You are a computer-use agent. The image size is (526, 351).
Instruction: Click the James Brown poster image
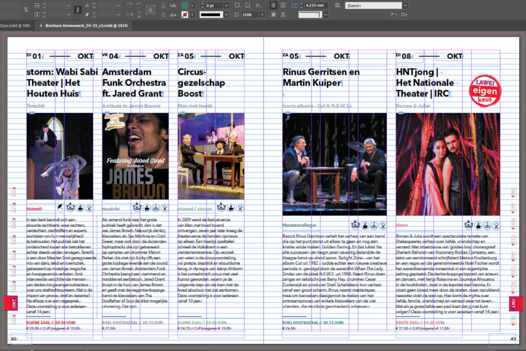click(135, 156)
